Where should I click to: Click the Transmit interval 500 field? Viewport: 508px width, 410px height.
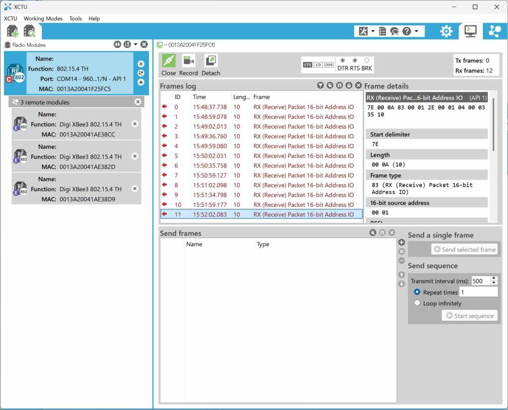tap(481, 281)
